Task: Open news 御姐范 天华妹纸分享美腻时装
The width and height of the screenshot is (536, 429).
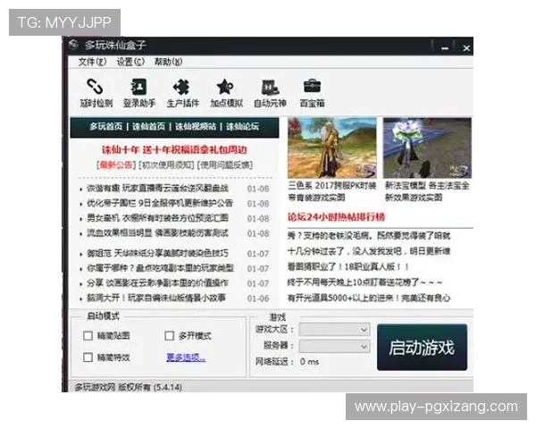Action: [157, 254]
